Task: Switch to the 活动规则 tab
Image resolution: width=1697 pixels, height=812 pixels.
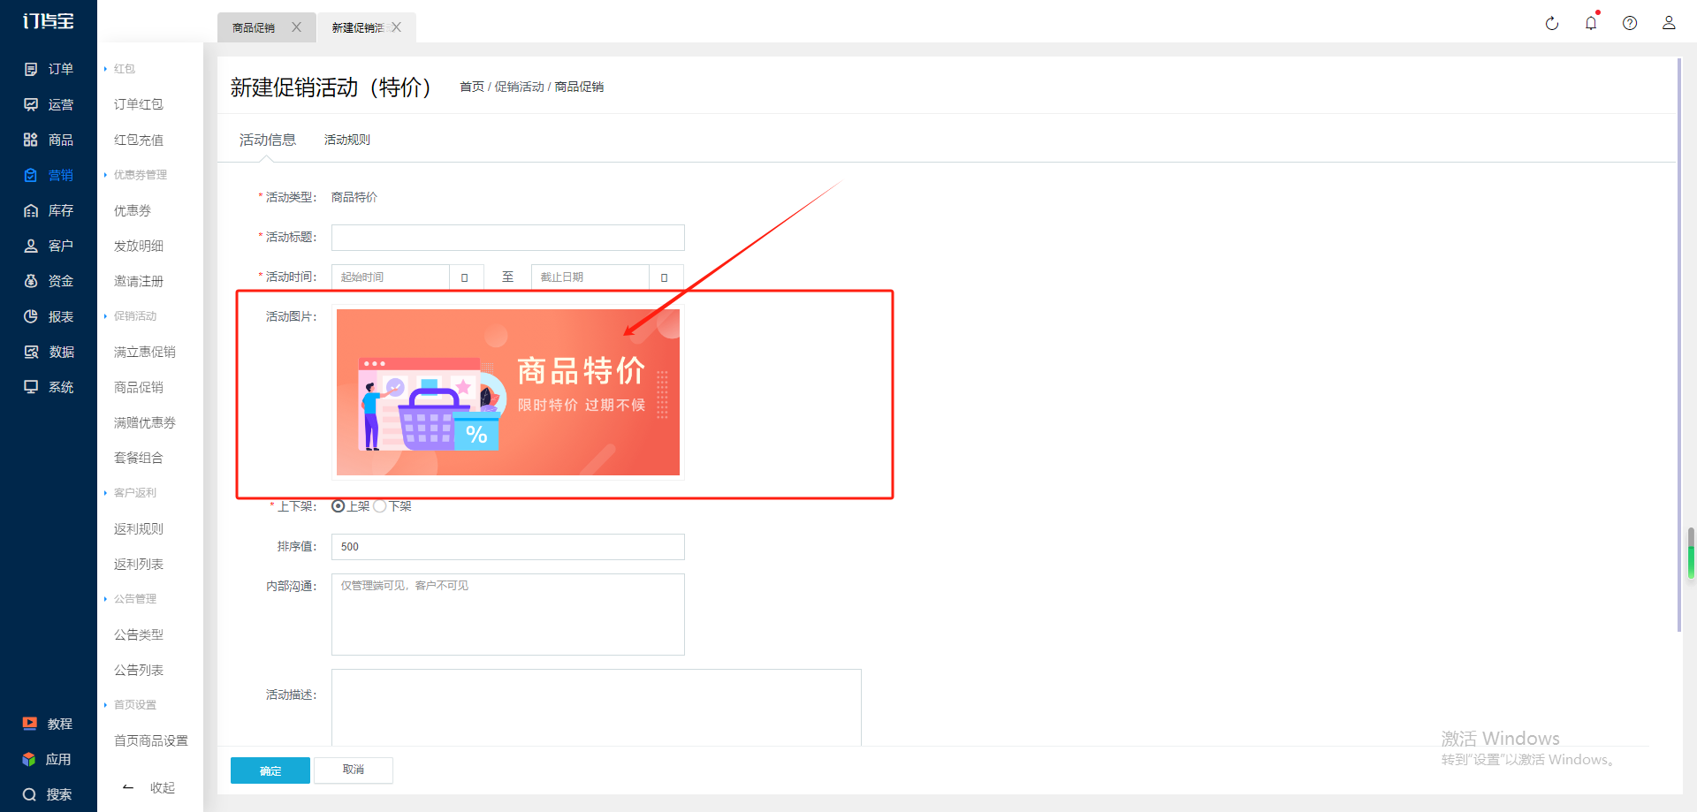Action: [x=347, y=140]
